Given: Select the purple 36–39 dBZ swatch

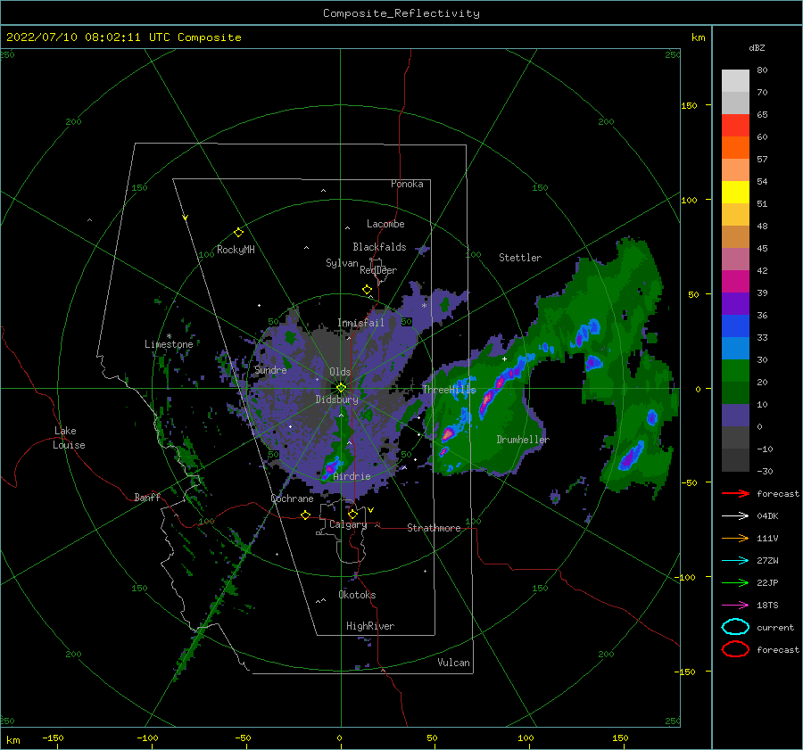Looking at the screenshot, I should point(735,303).
